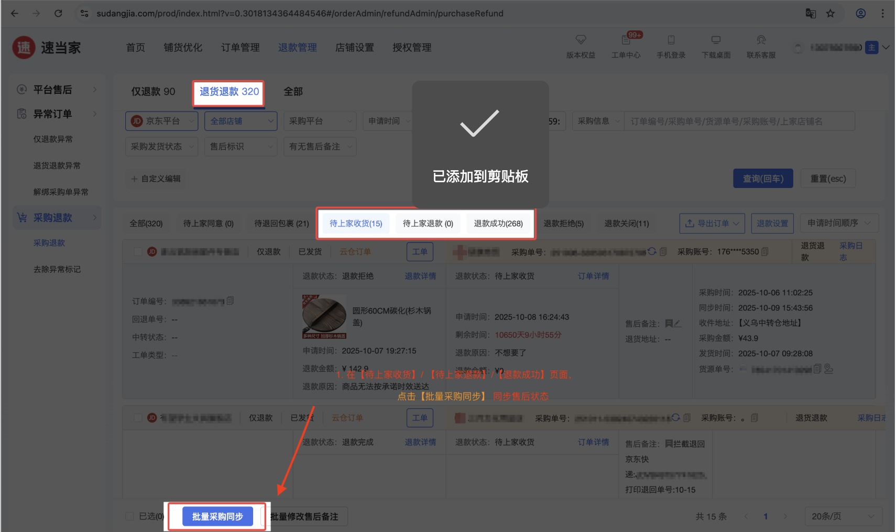Switch to the 仅退款 90 tab
896x532 pixels.
153,92
